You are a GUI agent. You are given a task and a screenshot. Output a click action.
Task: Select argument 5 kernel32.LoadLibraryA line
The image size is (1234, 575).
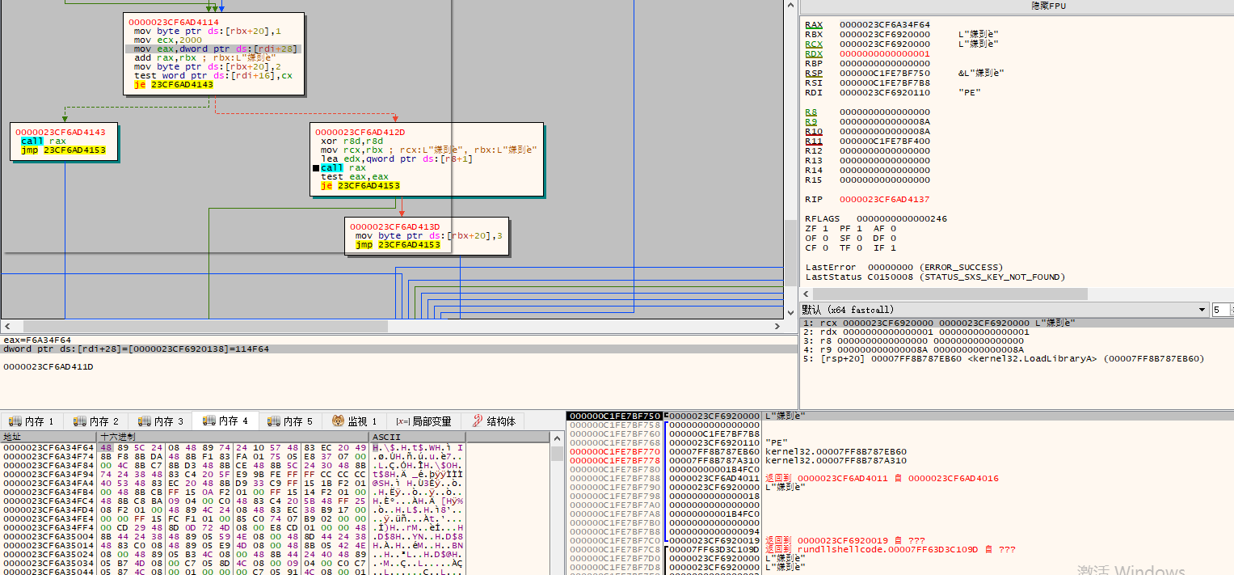pyautogui.click(x=1017, y=358)
